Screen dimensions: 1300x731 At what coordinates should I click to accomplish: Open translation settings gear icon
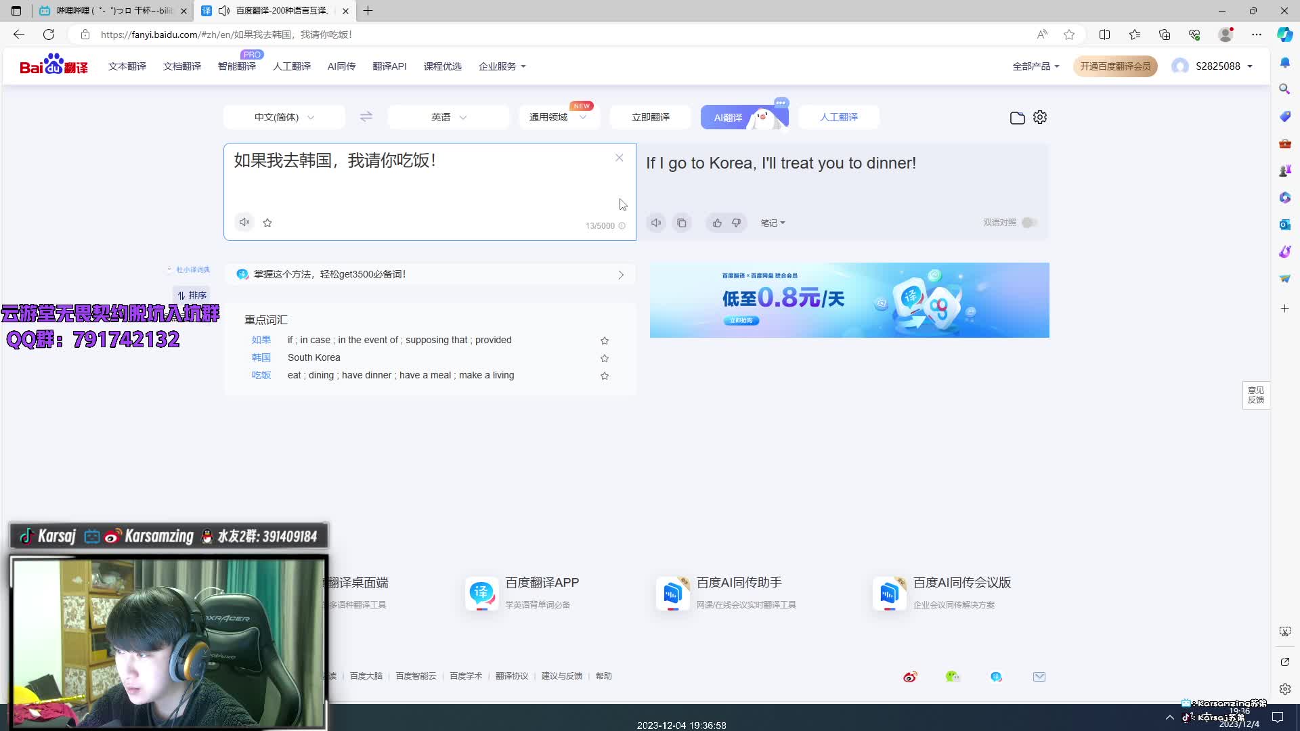point(1040,117)
